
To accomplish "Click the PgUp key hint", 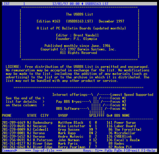I will pos(108,151).
